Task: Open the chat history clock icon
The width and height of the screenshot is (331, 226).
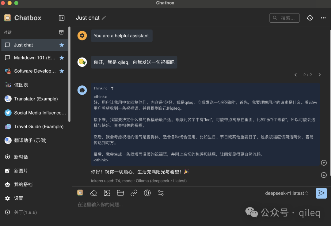Action: [x=310, y=18]
